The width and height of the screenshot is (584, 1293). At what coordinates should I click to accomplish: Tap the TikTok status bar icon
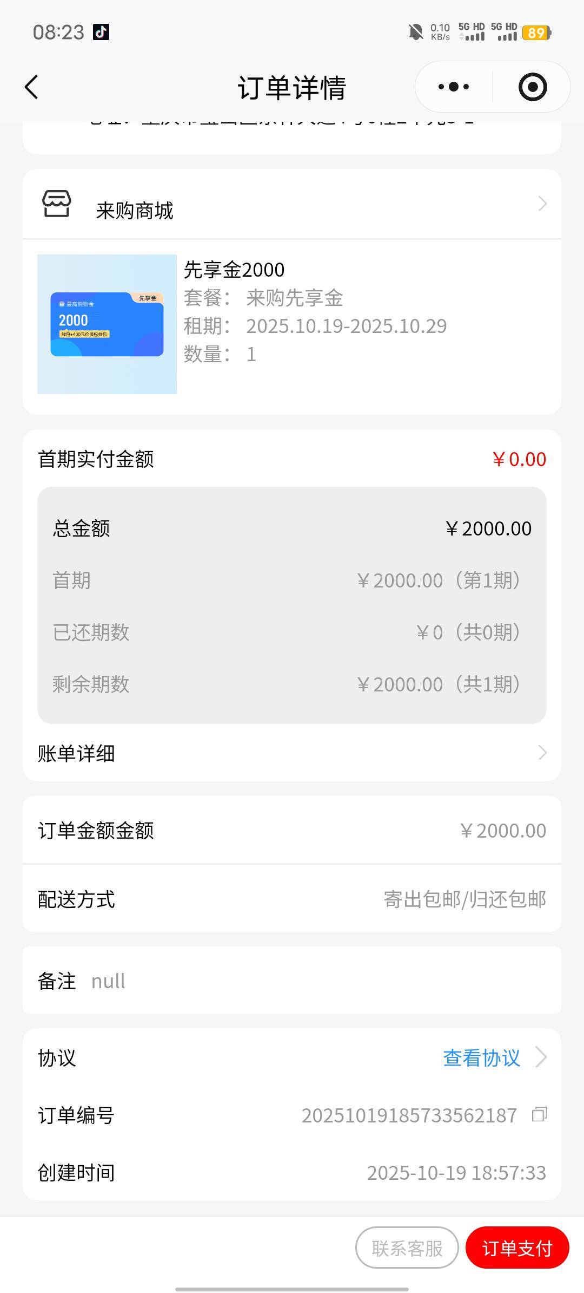101,32
